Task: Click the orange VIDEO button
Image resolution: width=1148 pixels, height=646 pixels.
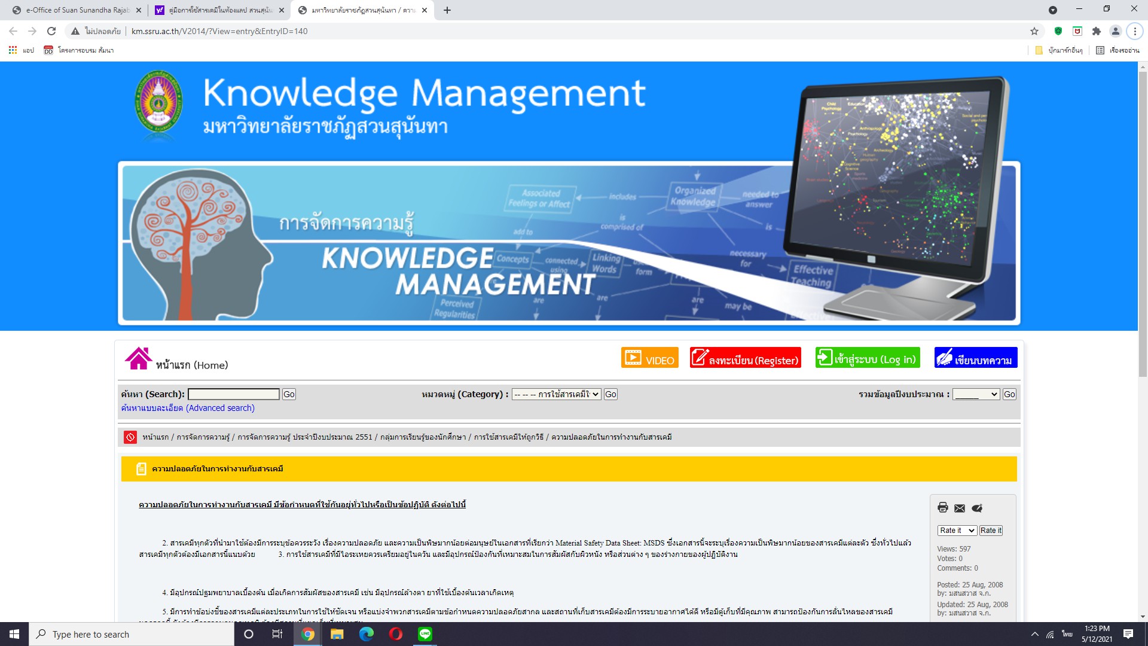Action: pyautogui.click(x=649, y=358)
